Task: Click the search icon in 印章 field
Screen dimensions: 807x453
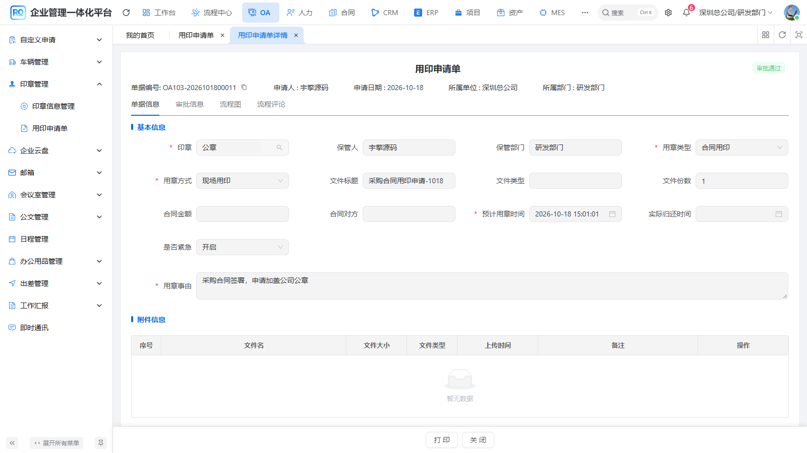Action: (279, 147)
